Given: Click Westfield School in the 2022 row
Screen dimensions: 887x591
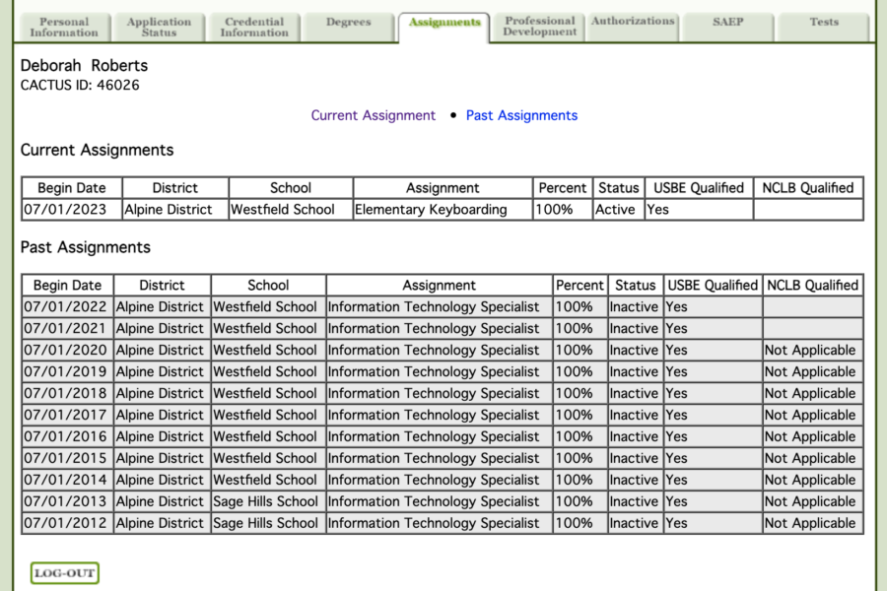Looking at the screenshot, I should click(269, 307).
